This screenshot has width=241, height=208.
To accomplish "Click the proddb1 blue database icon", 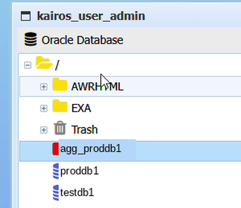I will pos(56,171).
